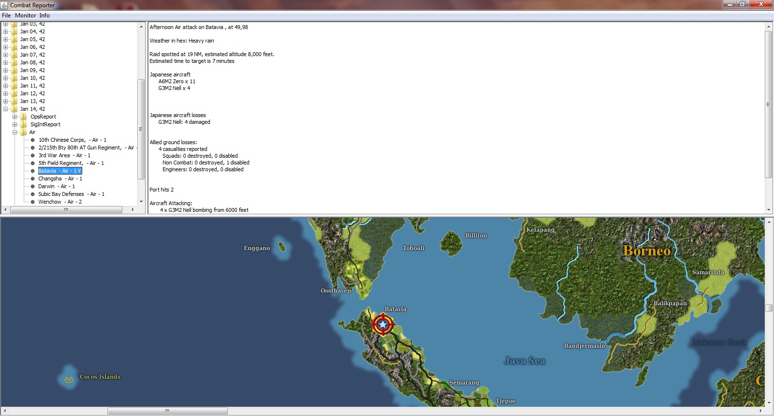Click the tree panel scroll-left arrow
Screen dimensions: 774x416
click(x=6, y=209)
